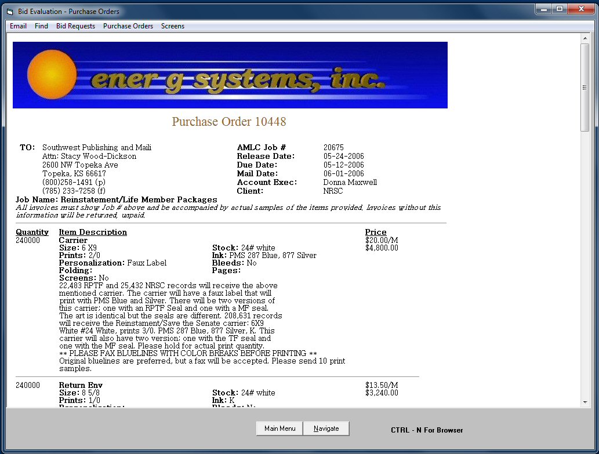
Task: Click the ener g systems banner image
Action: tap(230, 75)
